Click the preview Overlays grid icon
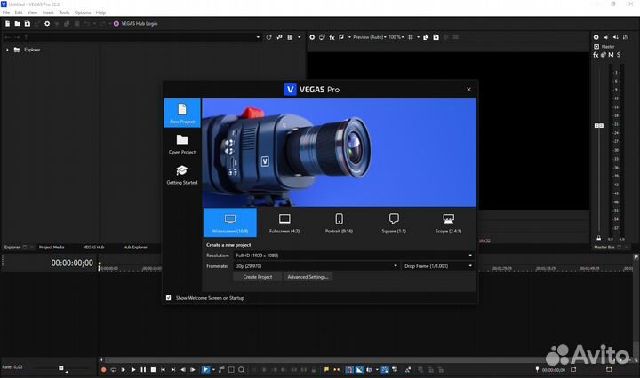Screen dimensions: 640x378 pyautogui.click(x=411, y=37)
